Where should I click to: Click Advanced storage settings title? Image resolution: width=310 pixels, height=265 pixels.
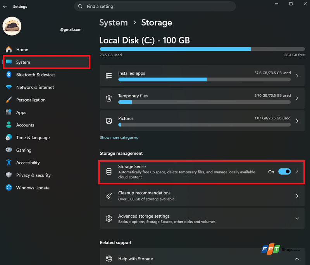[x=144, y=216]
